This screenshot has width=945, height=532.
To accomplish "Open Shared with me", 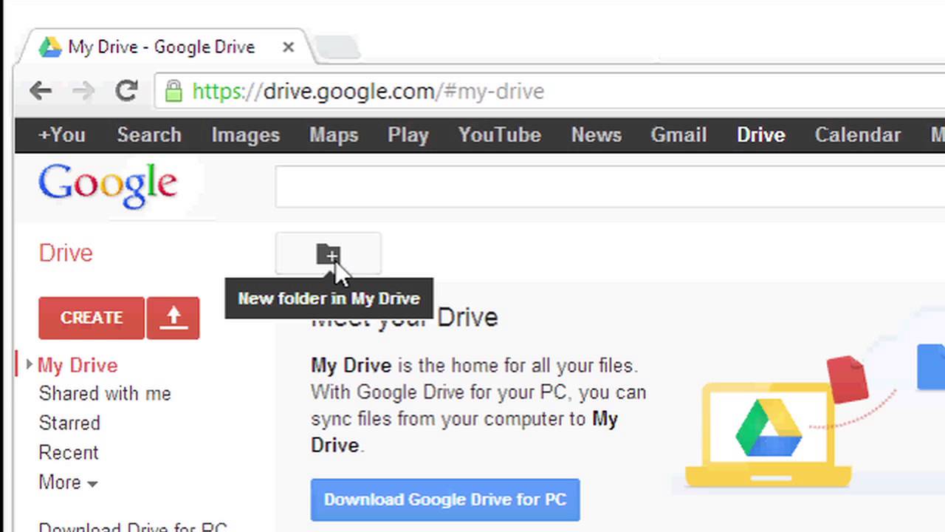I will point(105,394).
